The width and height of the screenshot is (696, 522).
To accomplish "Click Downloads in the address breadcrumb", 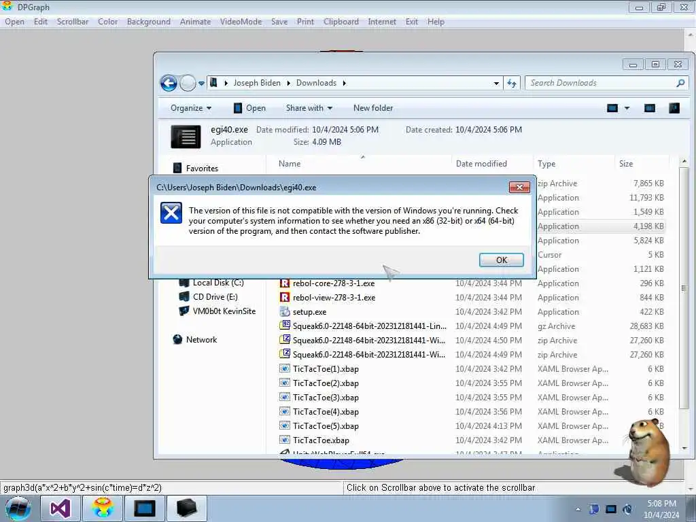I will point(317,83).
